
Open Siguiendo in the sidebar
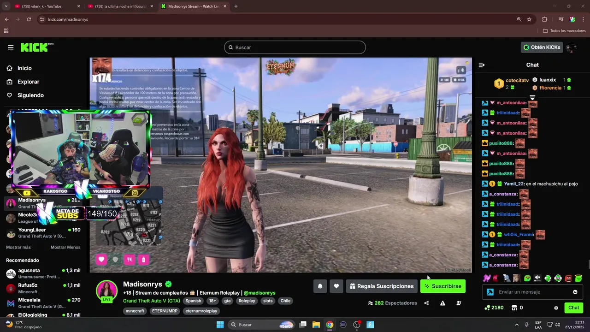pos(30,95)
